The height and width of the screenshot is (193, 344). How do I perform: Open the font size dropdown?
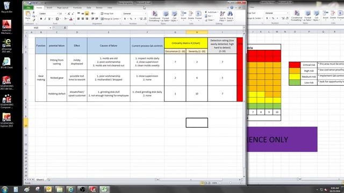pos(66,13)
